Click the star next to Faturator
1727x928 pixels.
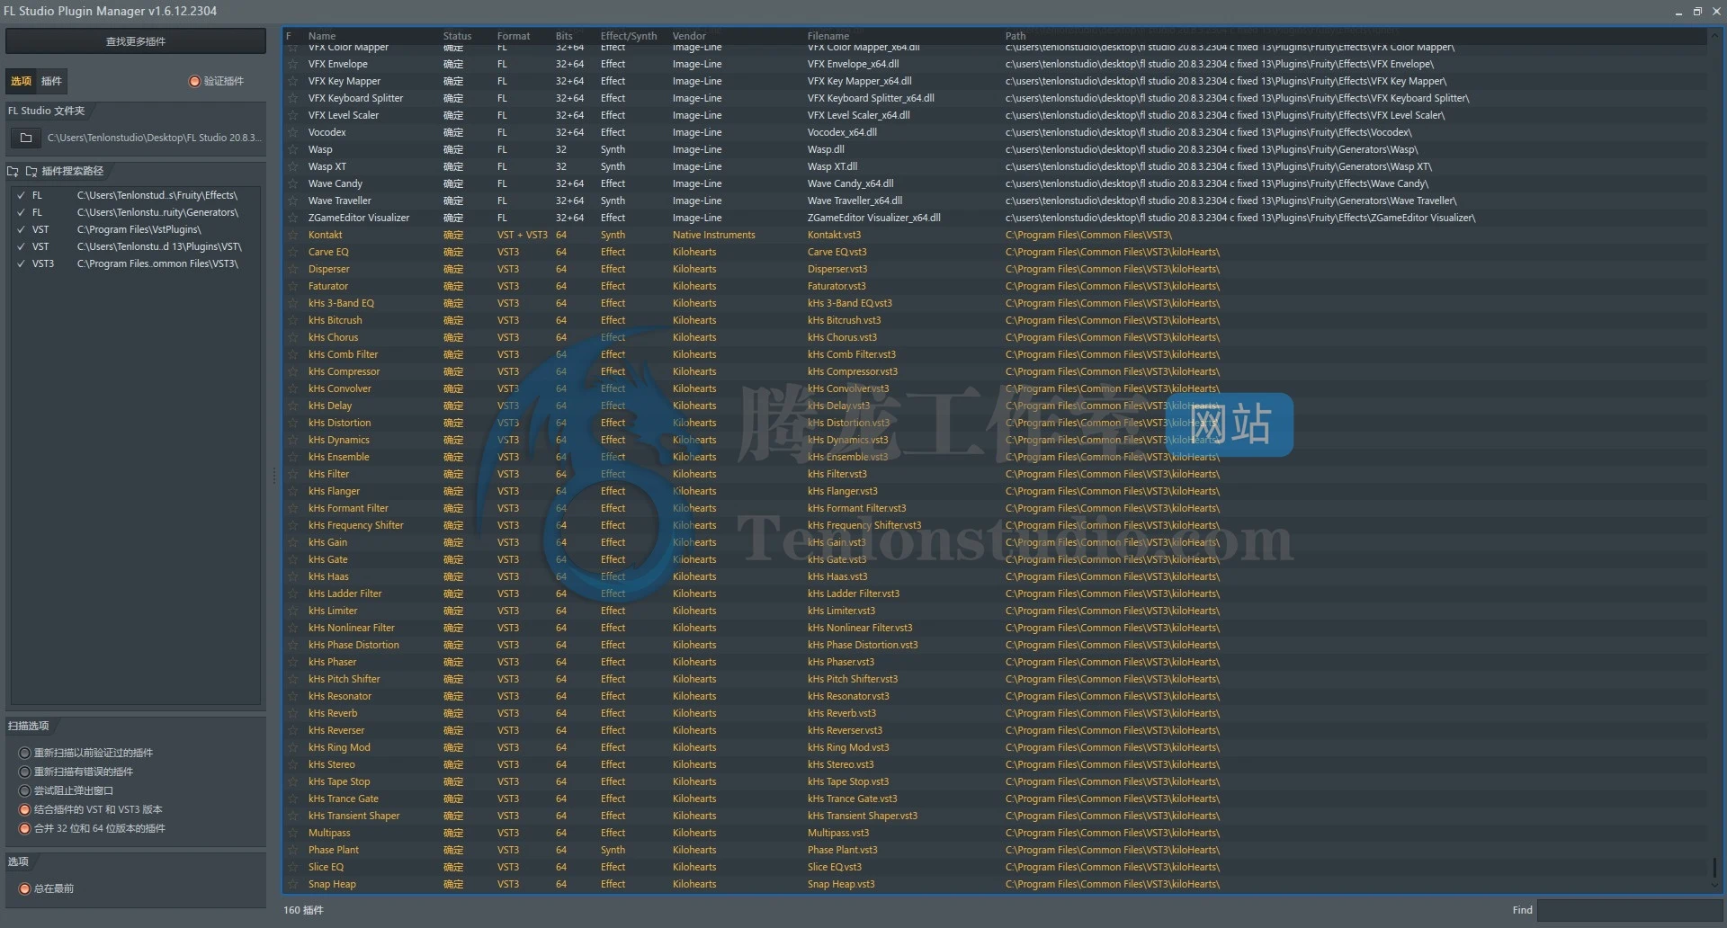(x=292, y=286)
